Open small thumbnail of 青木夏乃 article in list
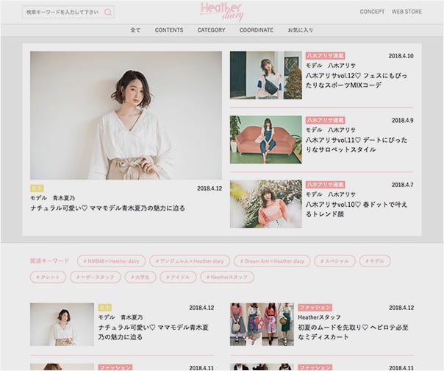This screenshot has height=371, width=444. [62, 325]
